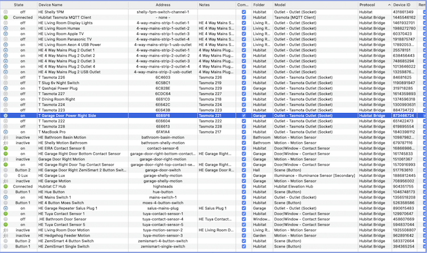Click device ID 431861349
The height and width of the screenshot is (253, 427).
point(403,12)
